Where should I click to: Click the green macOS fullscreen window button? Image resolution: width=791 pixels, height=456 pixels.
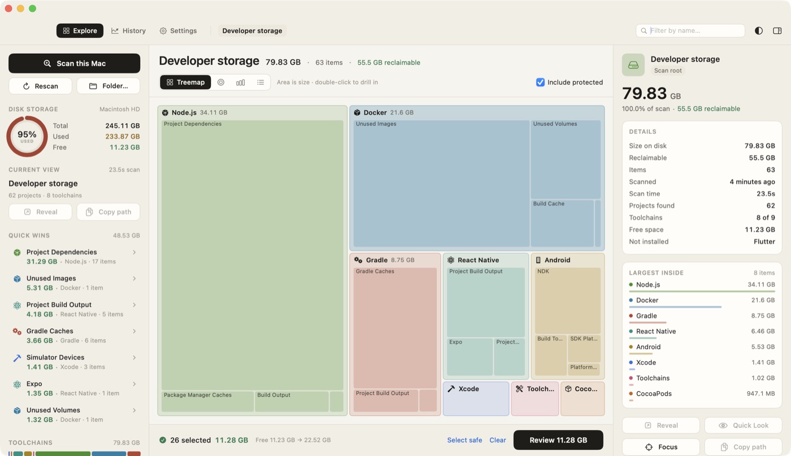[x=32, y=8]
